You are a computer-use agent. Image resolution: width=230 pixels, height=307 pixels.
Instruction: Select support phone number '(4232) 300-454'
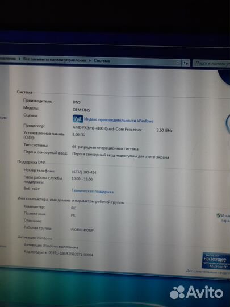click(84, 172)
